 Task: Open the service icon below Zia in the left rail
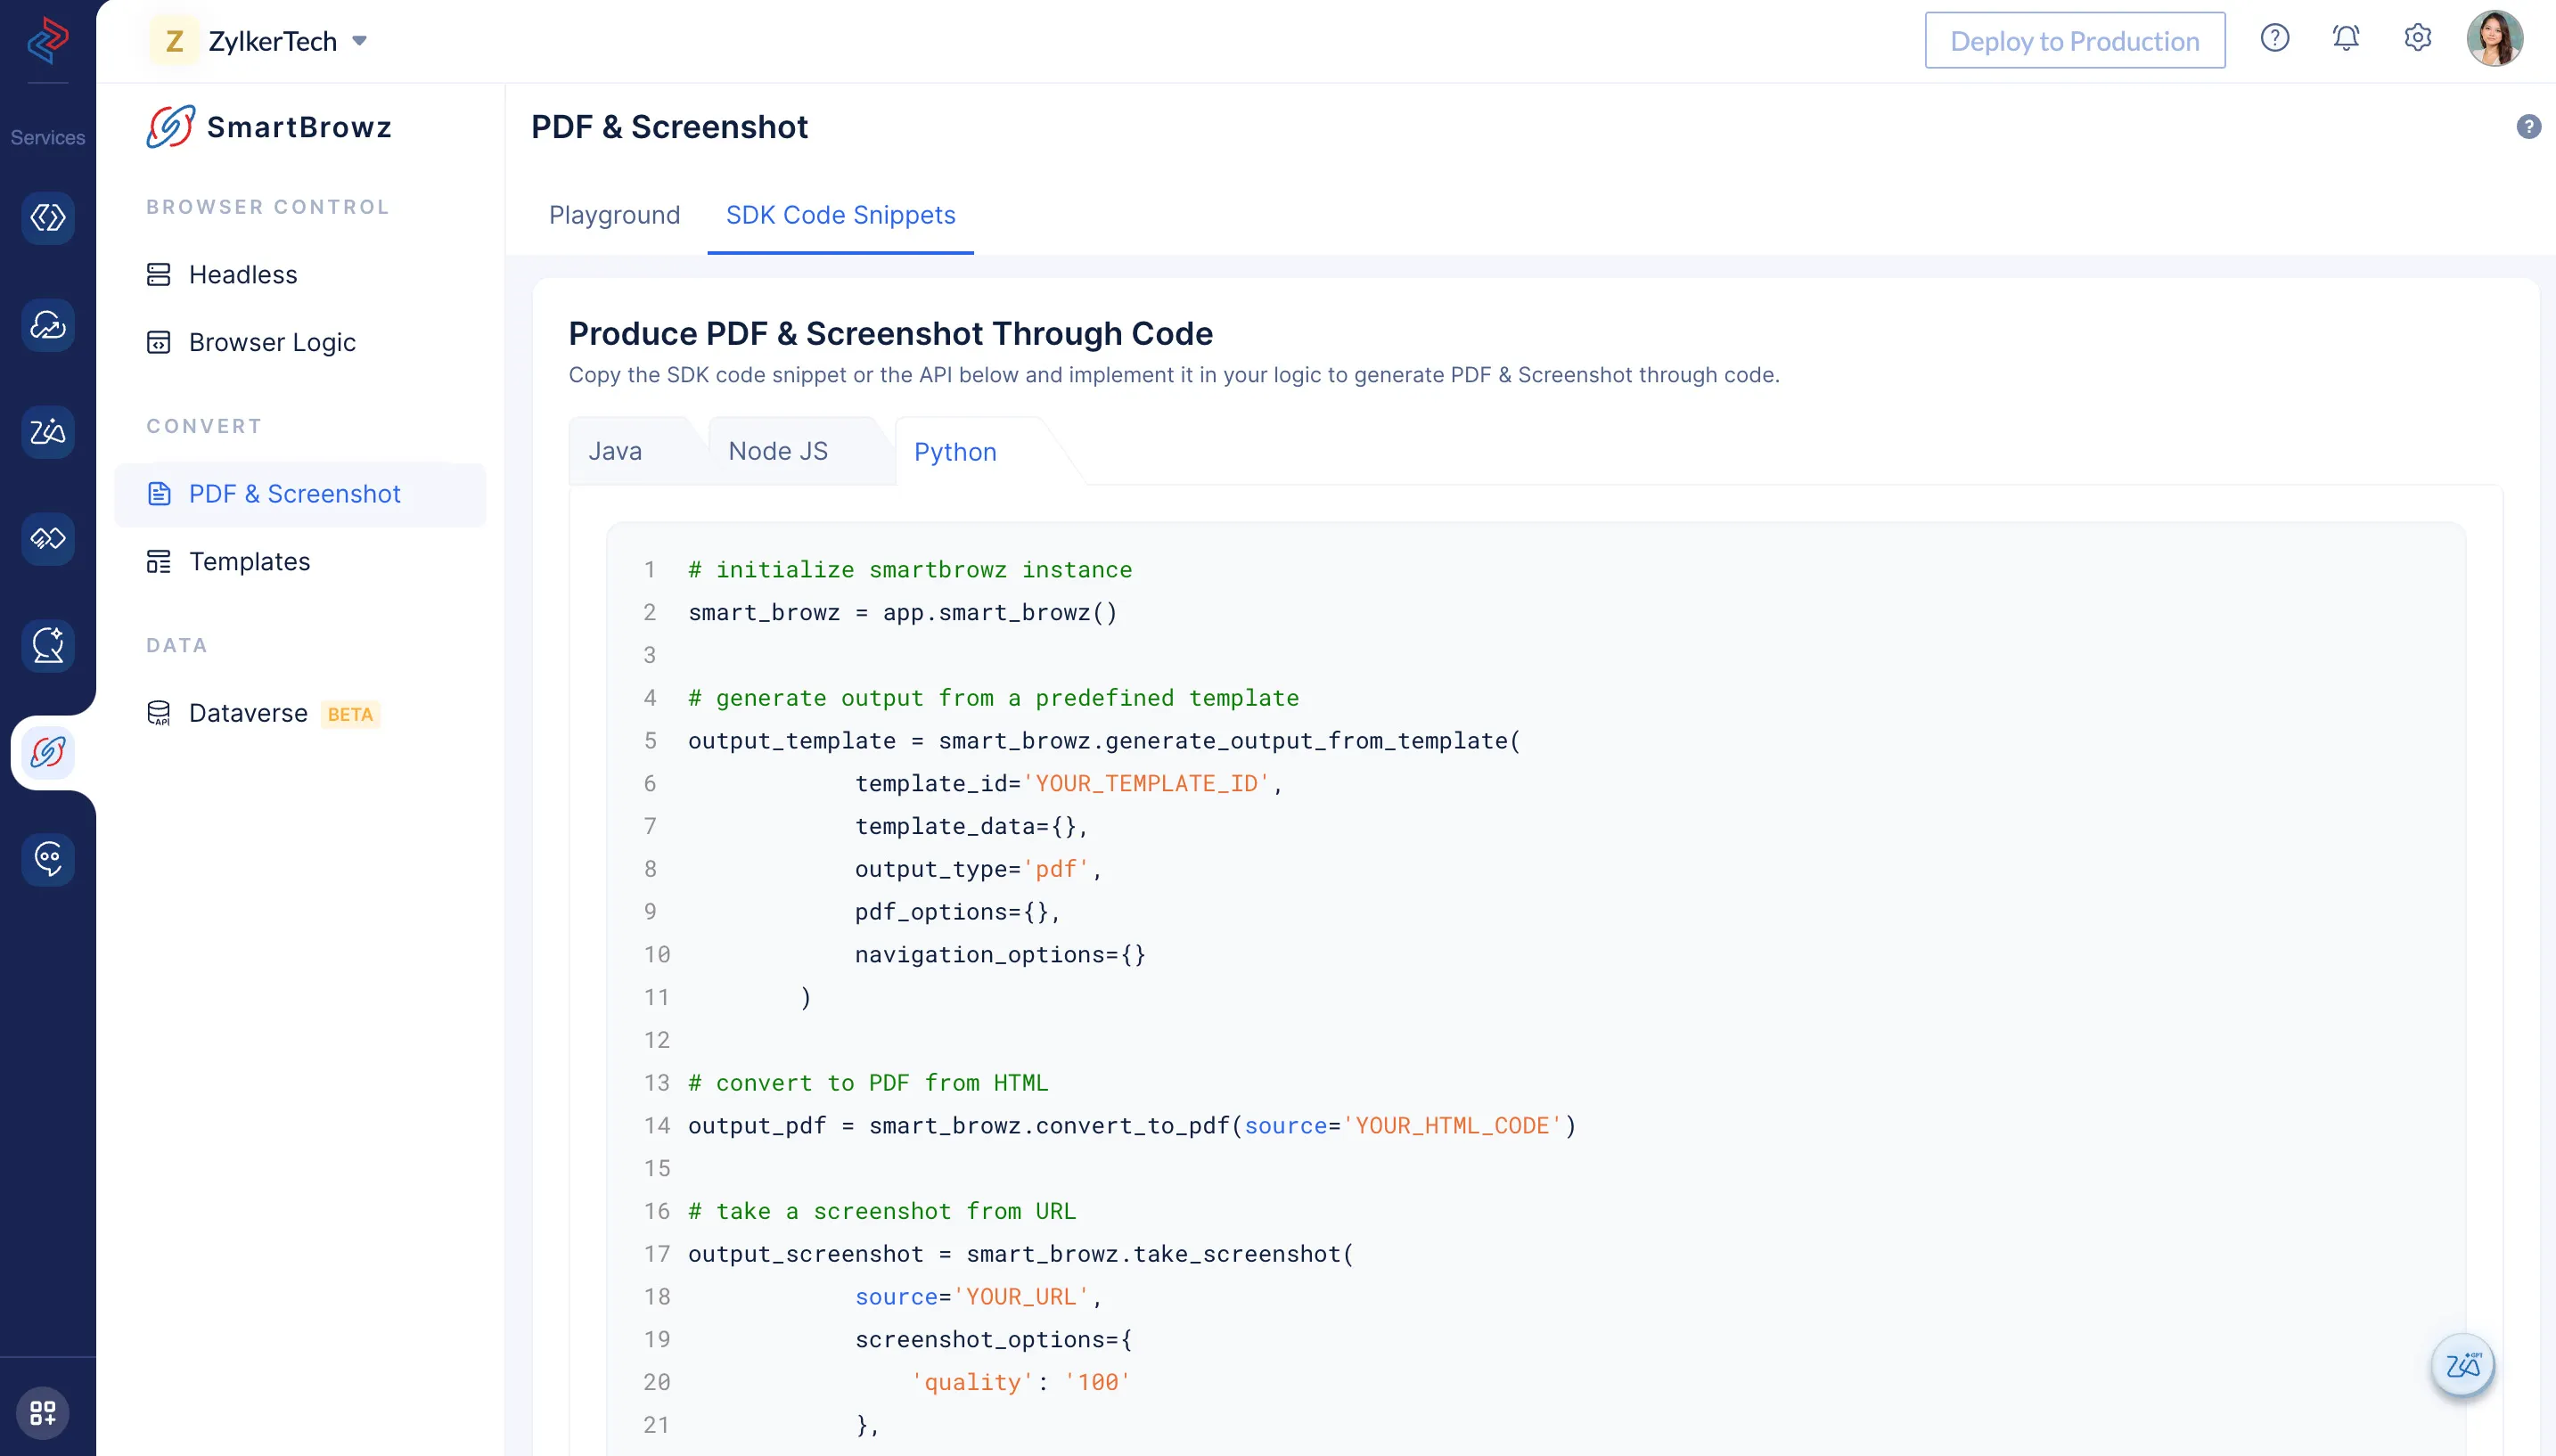coord(47,539)
